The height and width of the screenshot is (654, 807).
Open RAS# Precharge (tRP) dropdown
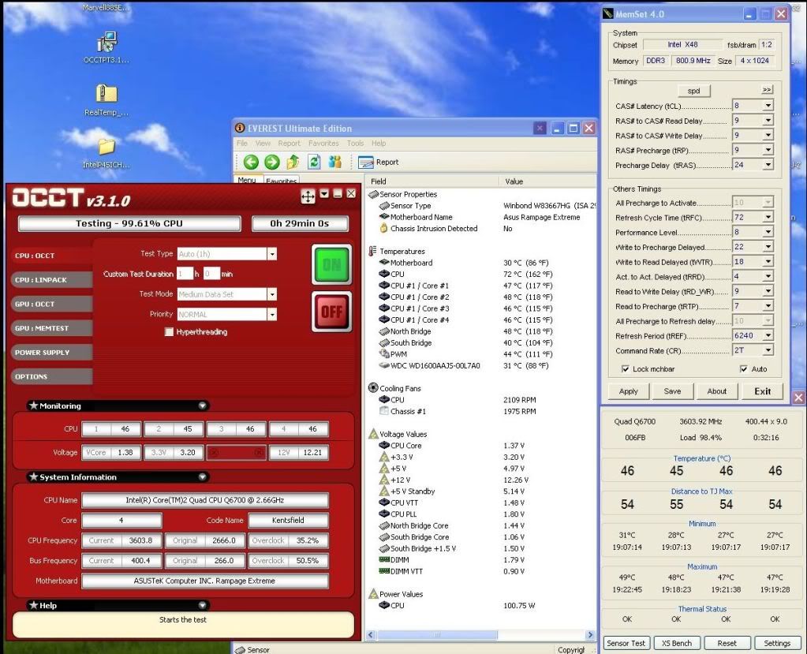(768, 150)
